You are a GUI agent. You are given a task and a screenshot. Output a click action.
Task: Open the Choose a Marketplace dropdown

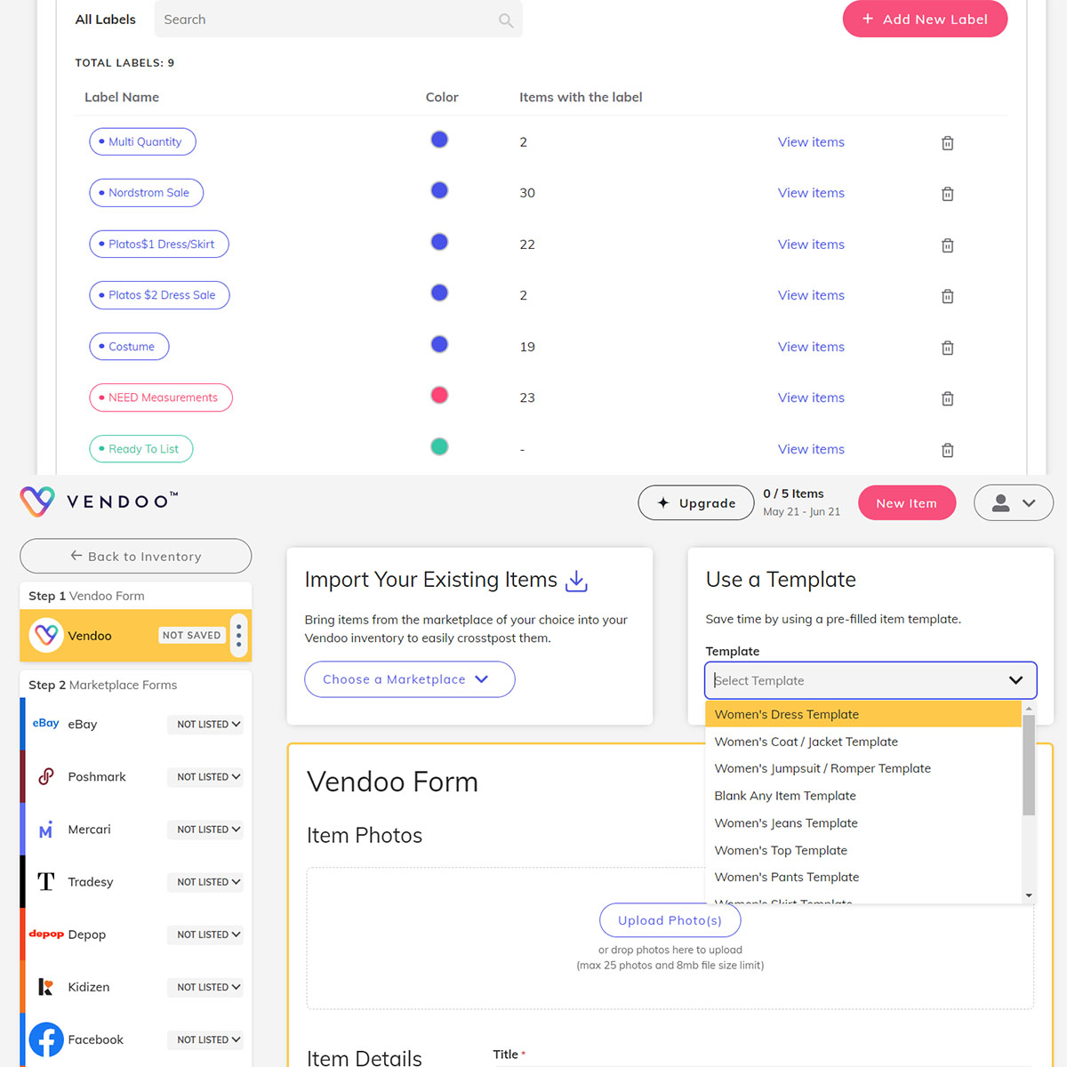pyautogui.click(x=409, y=679)
